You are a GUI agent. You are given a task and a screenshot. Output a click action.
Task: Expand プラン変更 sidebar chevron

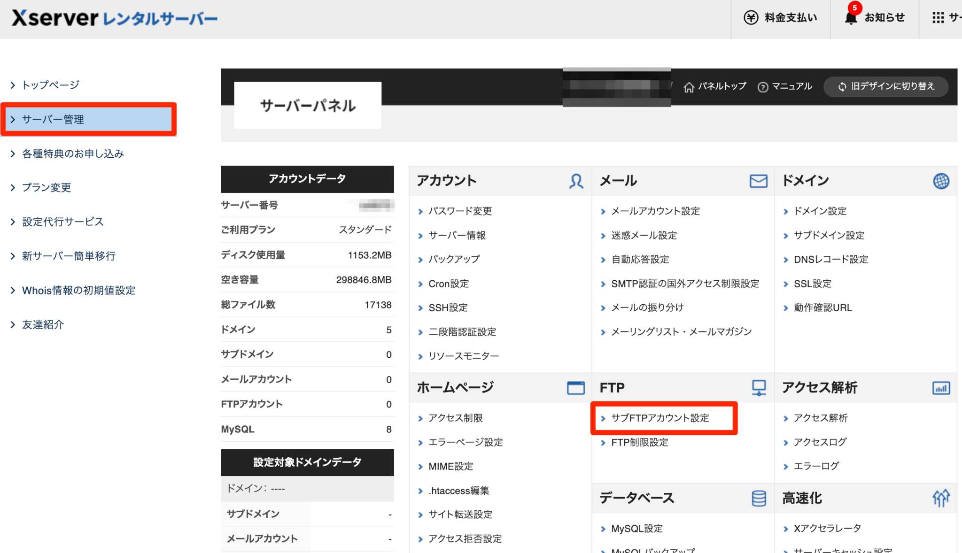[13, 188]
